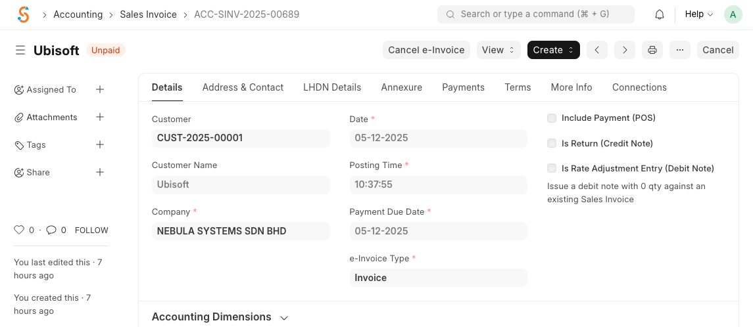Enable Include Payment (POS) checkbox
This screenshot has width=753, height=327.
[x=552, y=118]
